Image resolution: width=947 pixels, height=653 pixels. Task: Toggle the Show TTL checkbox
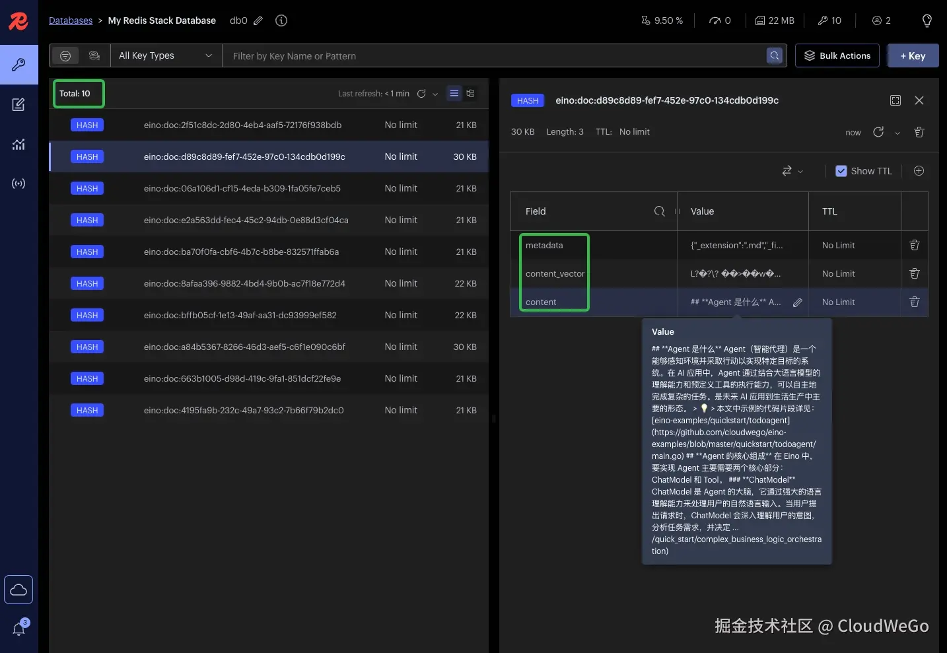click(841, 171)
